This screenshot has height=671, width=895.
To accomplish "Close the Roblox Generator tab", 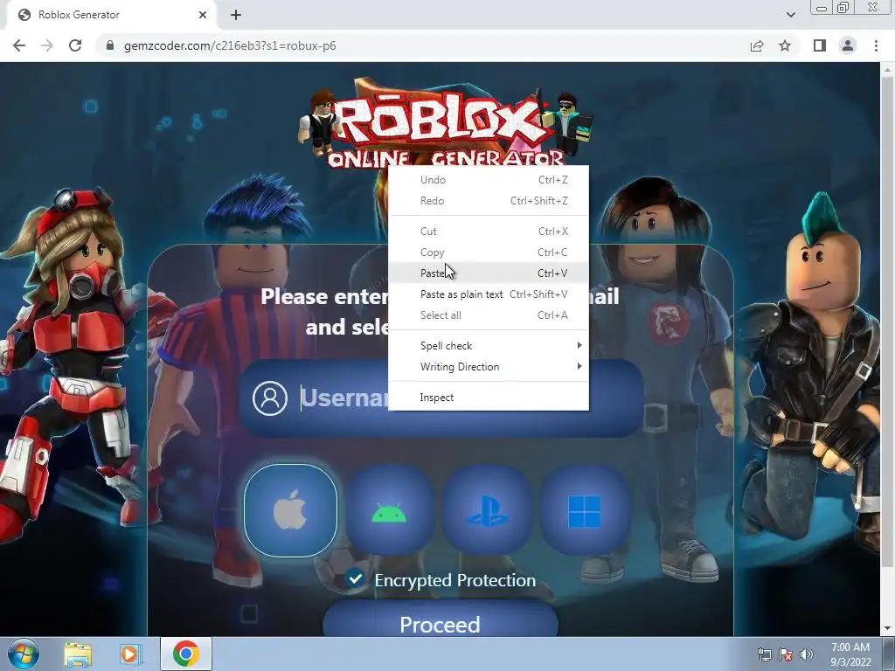I will [x=203, y=15].
